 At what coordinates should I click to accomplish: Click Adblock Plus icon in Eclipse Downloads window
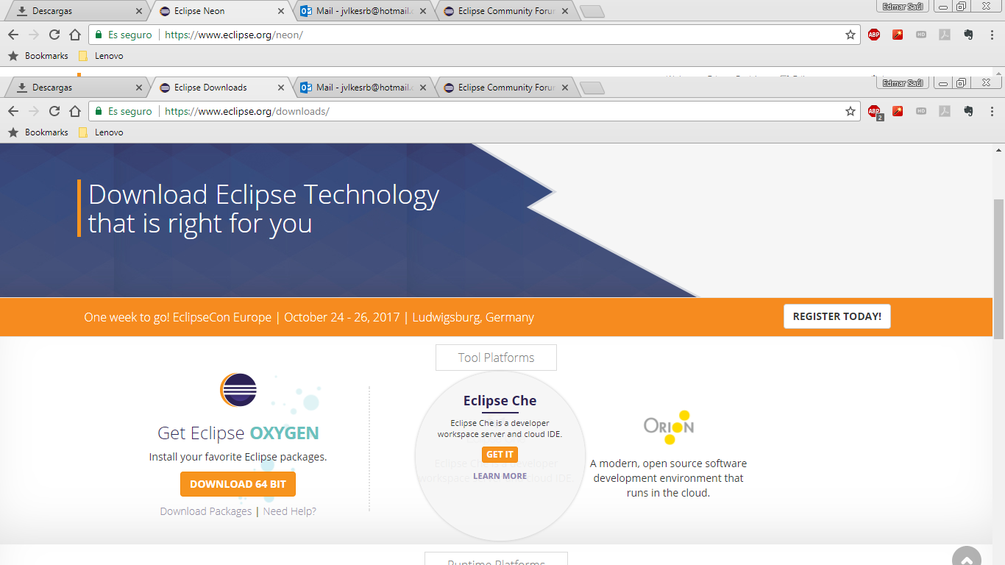875,112
